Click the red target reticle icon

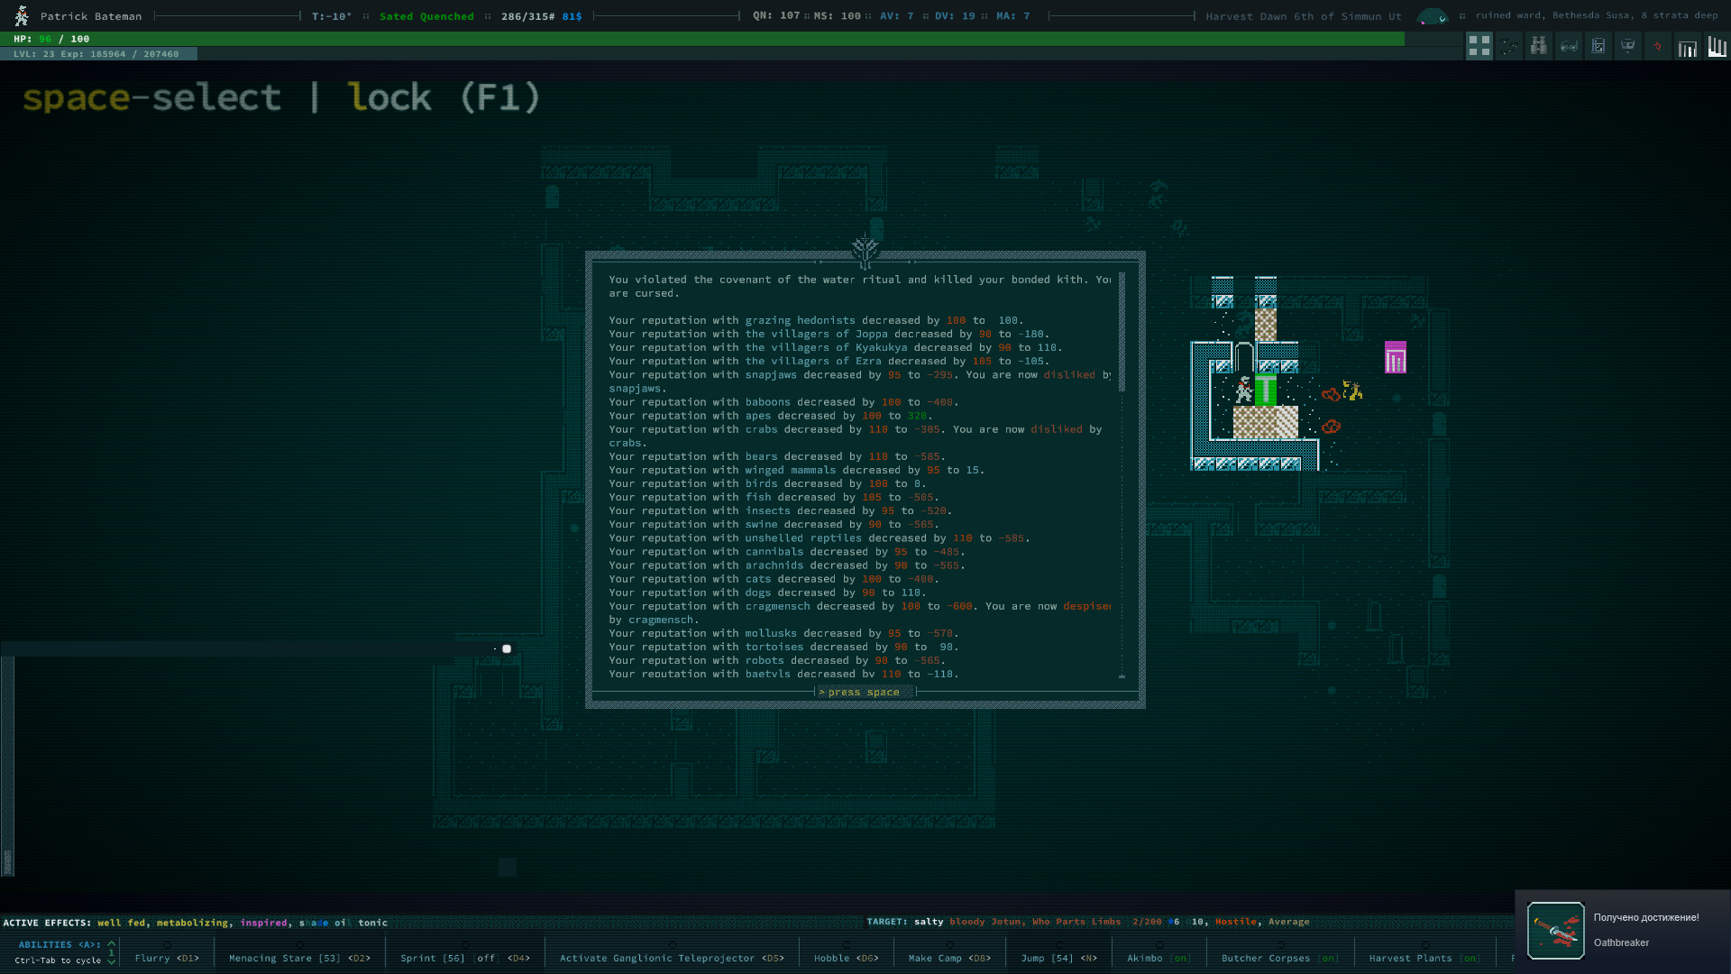coord(1657,46)
